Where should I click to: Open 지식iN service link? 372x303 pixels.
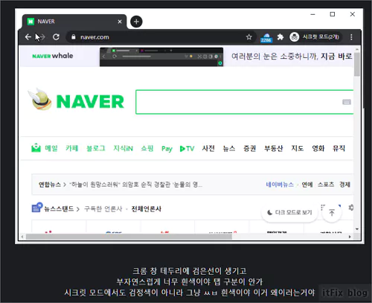(x=124, y=148)
